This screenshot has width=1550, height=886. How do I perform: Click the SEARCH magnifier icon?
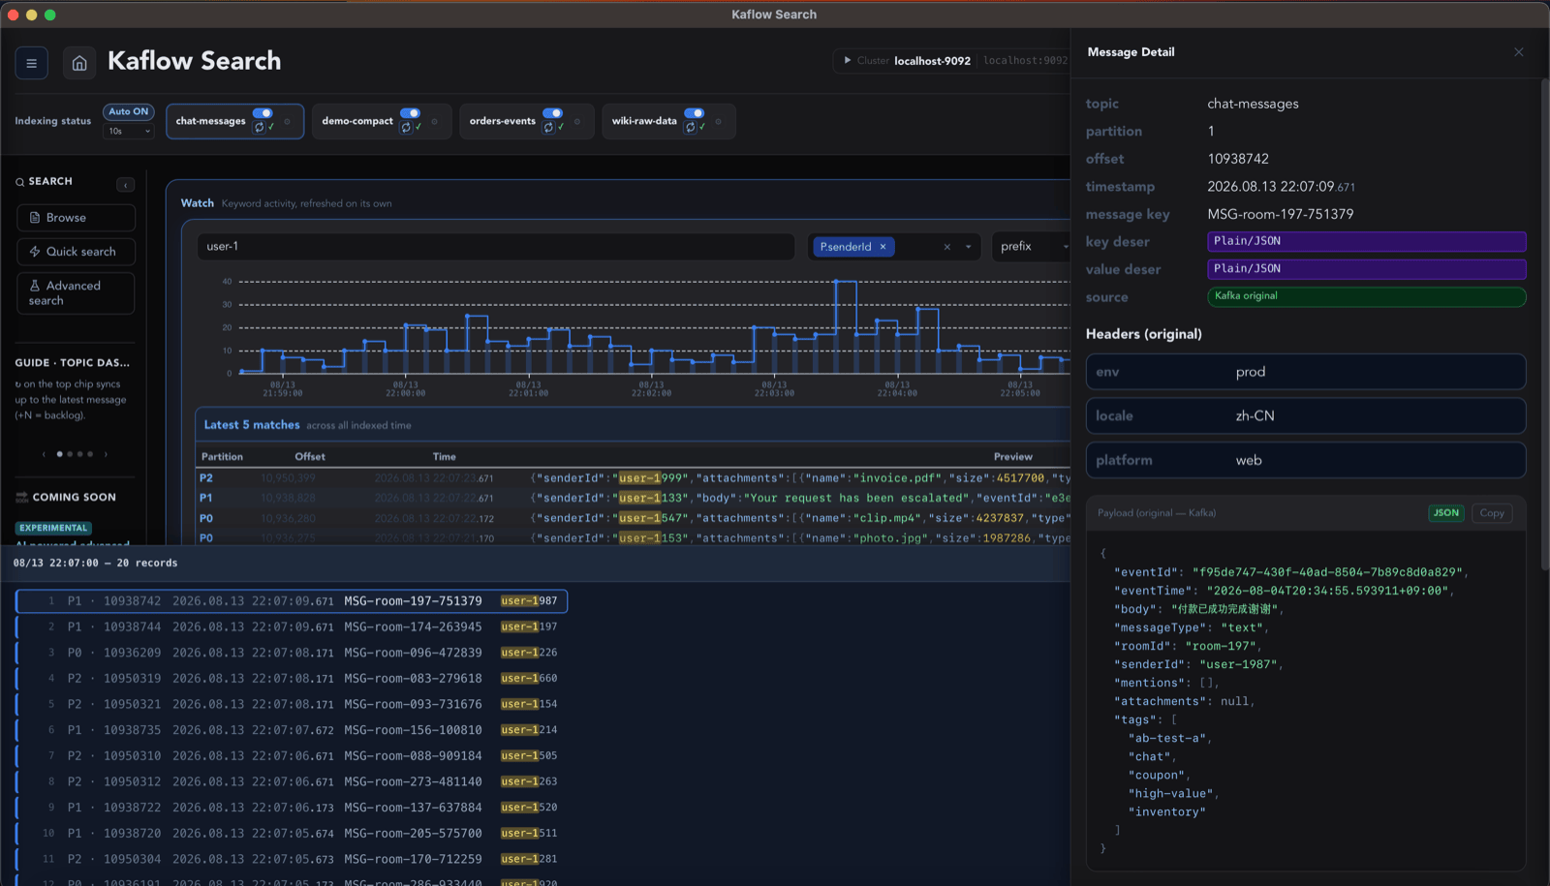click(x=19, y=182)
